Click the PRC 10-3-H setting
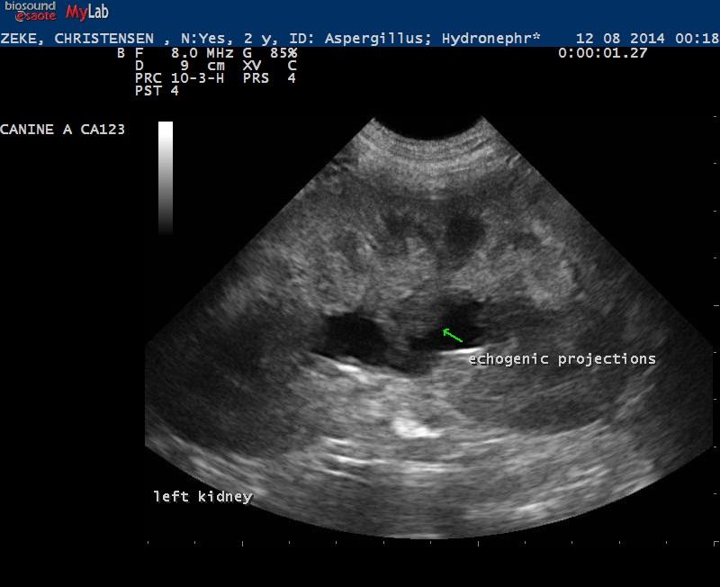The width and height of the screenshot is (720, 587). [x=180, y=78]
